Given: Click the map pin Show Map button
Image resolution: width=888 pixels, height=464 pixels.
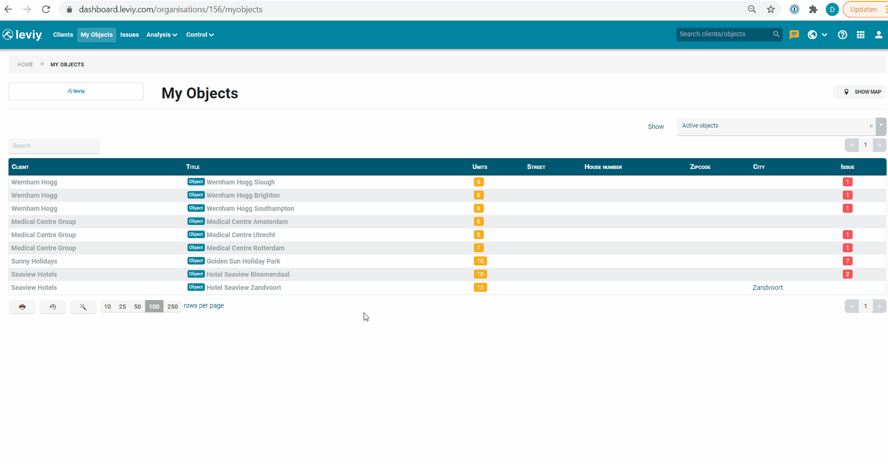Looking at the screenshot, I should pyautogui.click(x=860, y=92).
